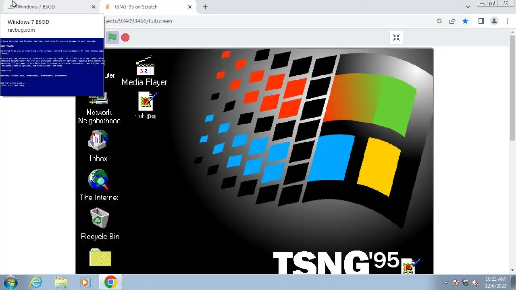This screenshot has width=516, height=290.
Task: Open the Recycle Bin icon
Action: pos(100,224)
